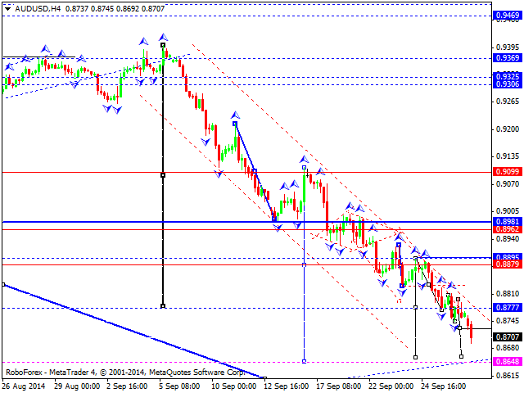Click the AUDUSD,H4 chart title text
This screenshot has height=393, width=524.
click(x=38, y=9)
